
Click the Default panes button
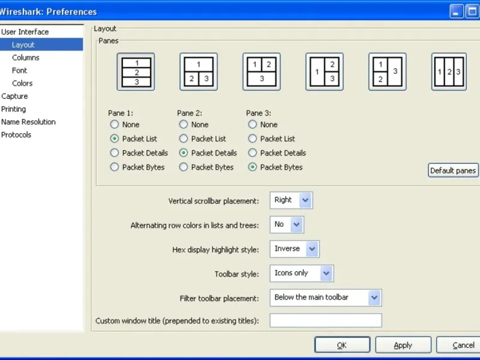(x=453, y=170)
